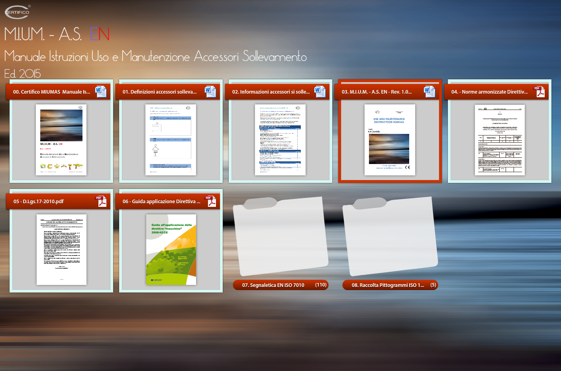Click Word icon on 03. M.I.U.M. - A.S. EN tile
The width and height of the screenshot is (561, 371).
429,92
